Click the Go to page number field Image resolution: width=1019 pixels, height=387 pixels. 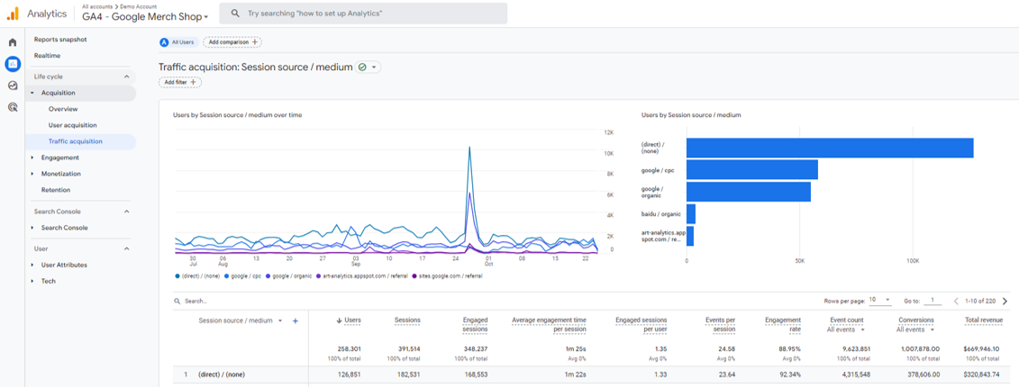tap(933, 300)
